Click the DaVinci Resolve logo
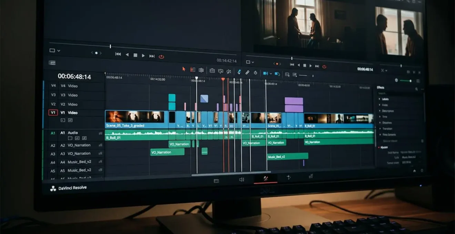The width and height of the screenshot is (455, 234). (x=53, y=189)
